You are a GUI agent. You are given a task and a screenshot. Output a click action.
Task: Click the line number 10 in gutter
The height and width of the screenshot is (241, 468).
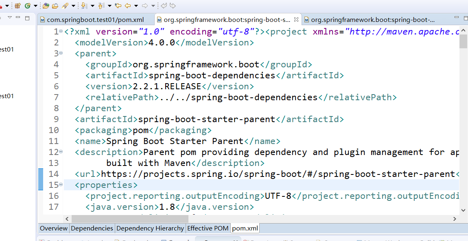pyautogui.click(x=54, y=130)
